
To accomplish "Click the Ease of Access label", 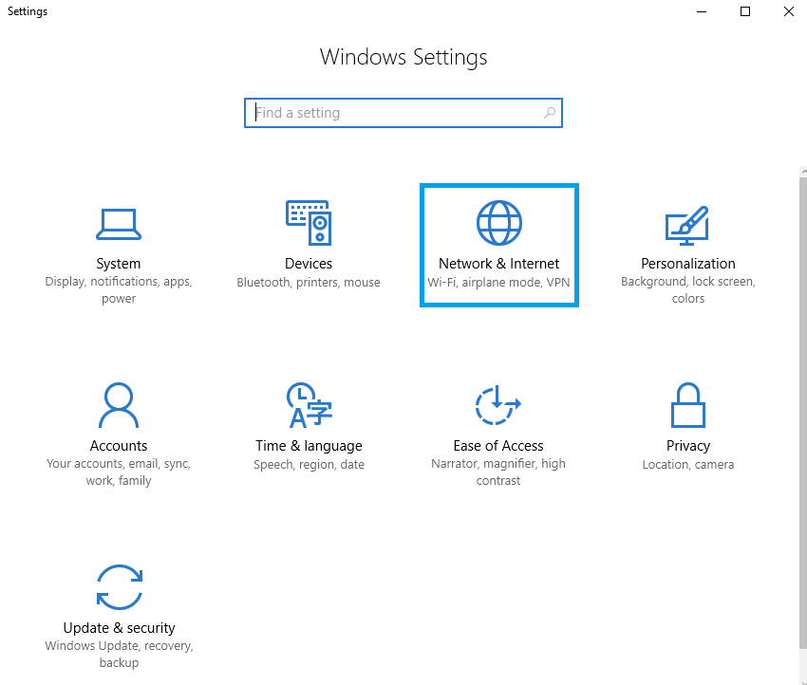I will [498, 446].
